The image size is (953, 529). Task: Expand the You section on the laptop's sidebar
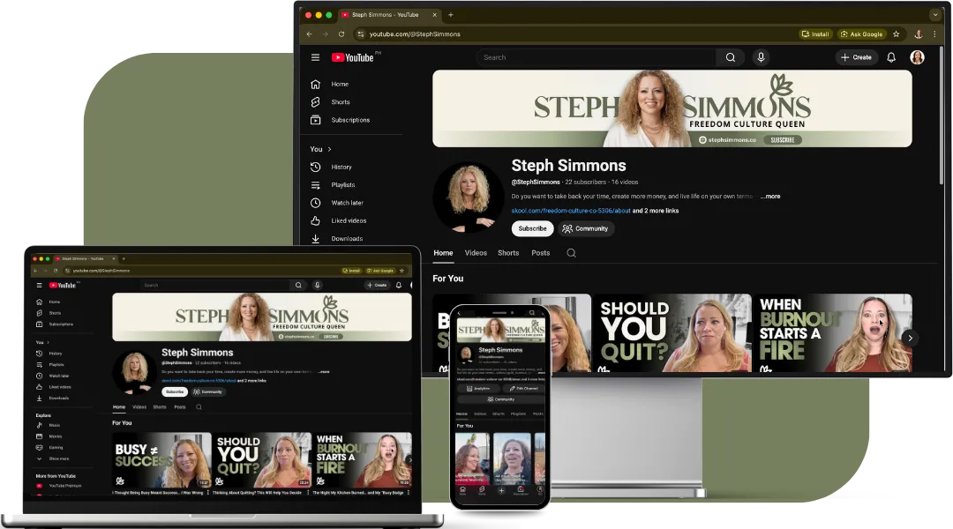pos(42,343)
